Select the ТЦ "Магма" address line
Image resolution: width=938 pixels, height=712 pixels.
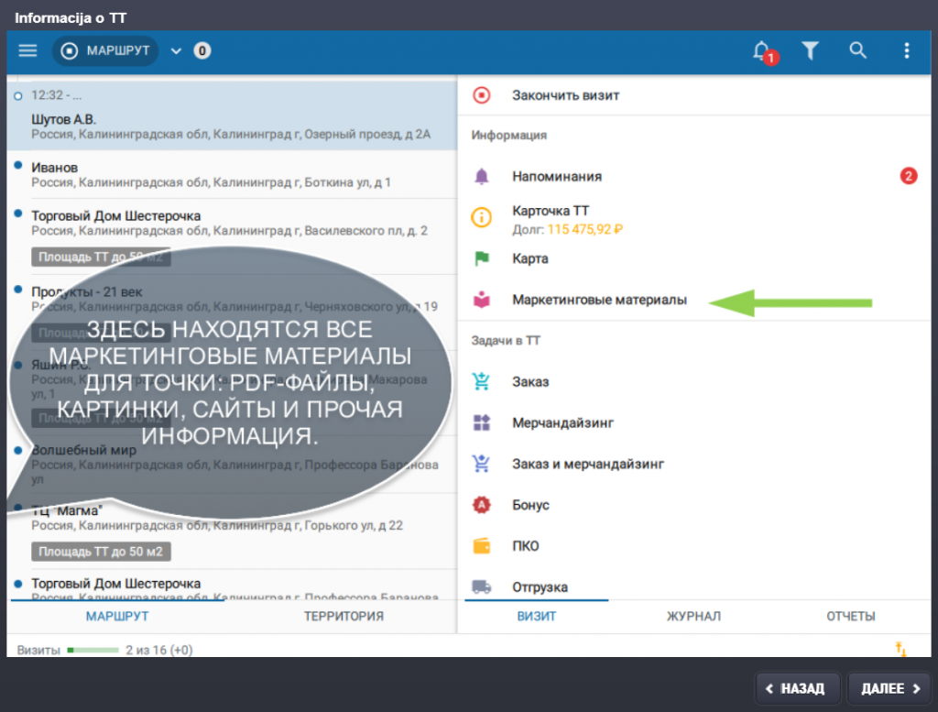[x=216, y=525]
